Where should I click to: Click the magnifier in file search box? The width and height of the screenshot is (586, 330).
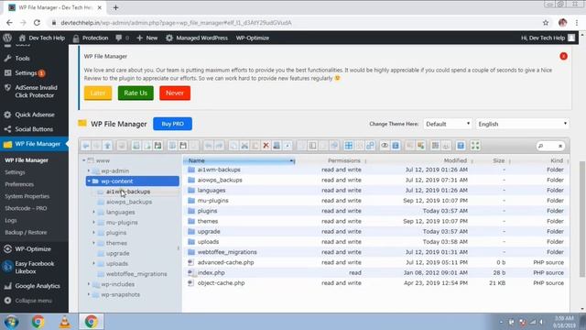point(540,146)
